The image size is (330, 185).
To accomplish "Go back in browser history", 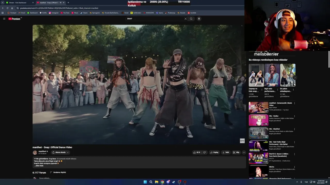I will [3, 8].
